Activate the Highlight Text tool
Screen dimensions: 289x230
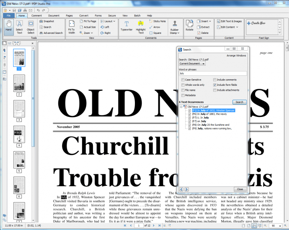tap(141, 26)
